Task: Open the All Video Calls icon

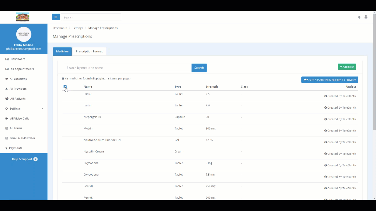Action: 6,118
